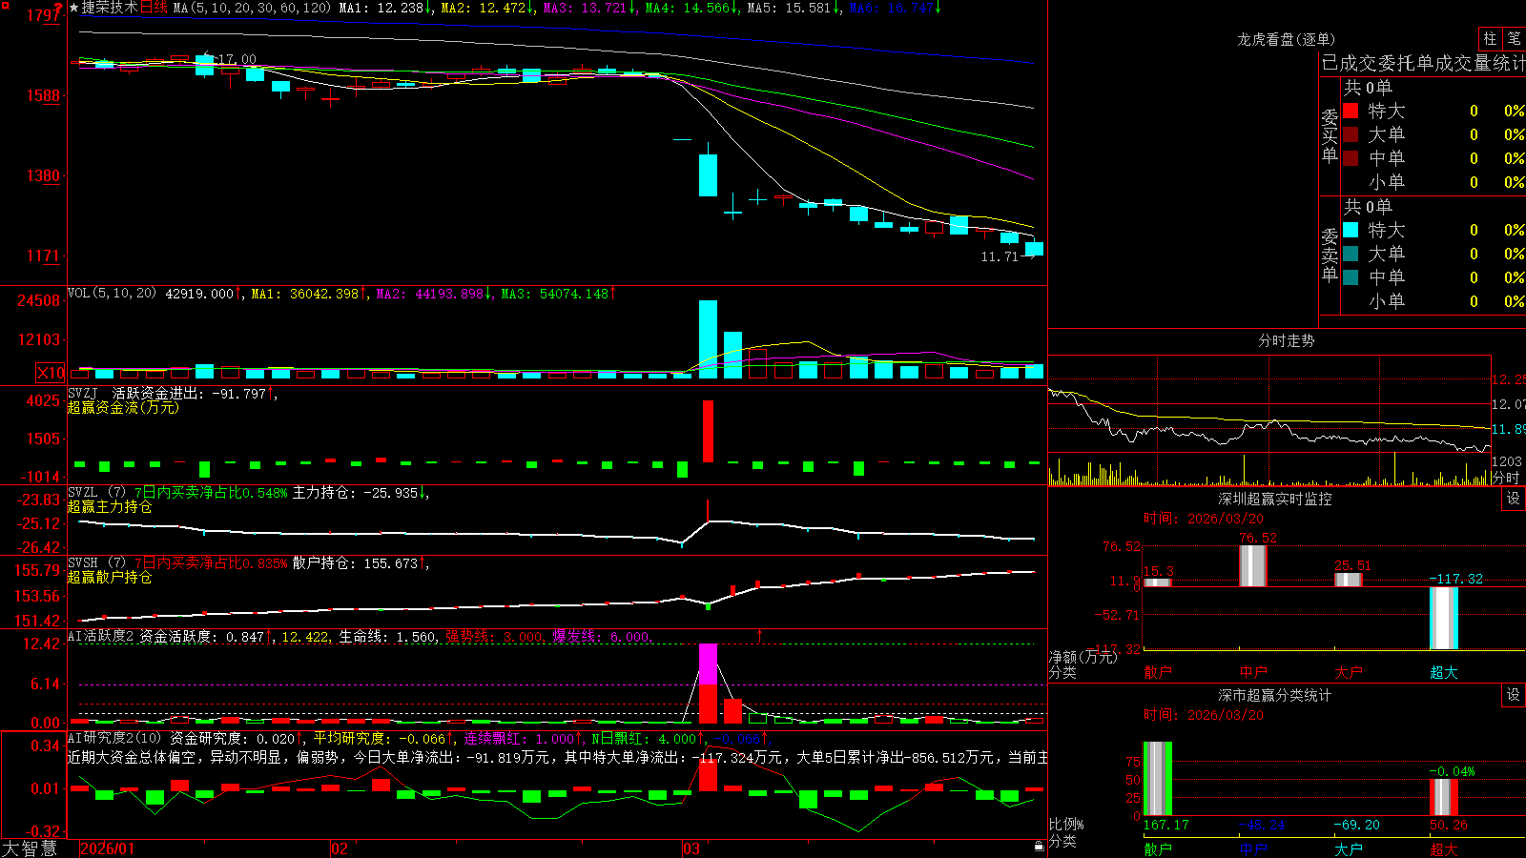Click the 日线 period label

pyautogui.click(x=154, y=8)
